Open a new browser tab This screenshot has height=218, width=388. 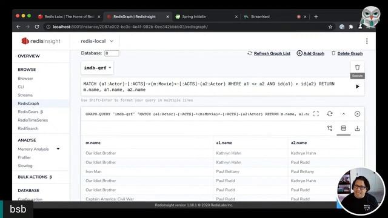click(316, 16)
